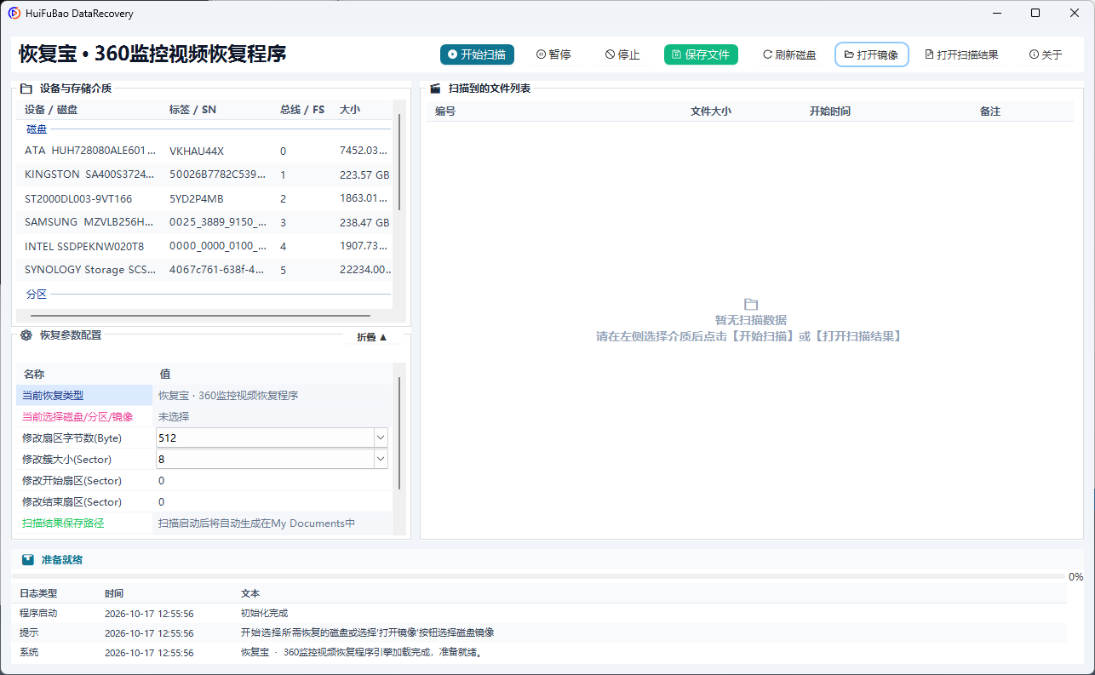Screen dimensions: 1095x675
Task: Select the KINGSTON SA400S3724 disk row
Action: [204, 174]
